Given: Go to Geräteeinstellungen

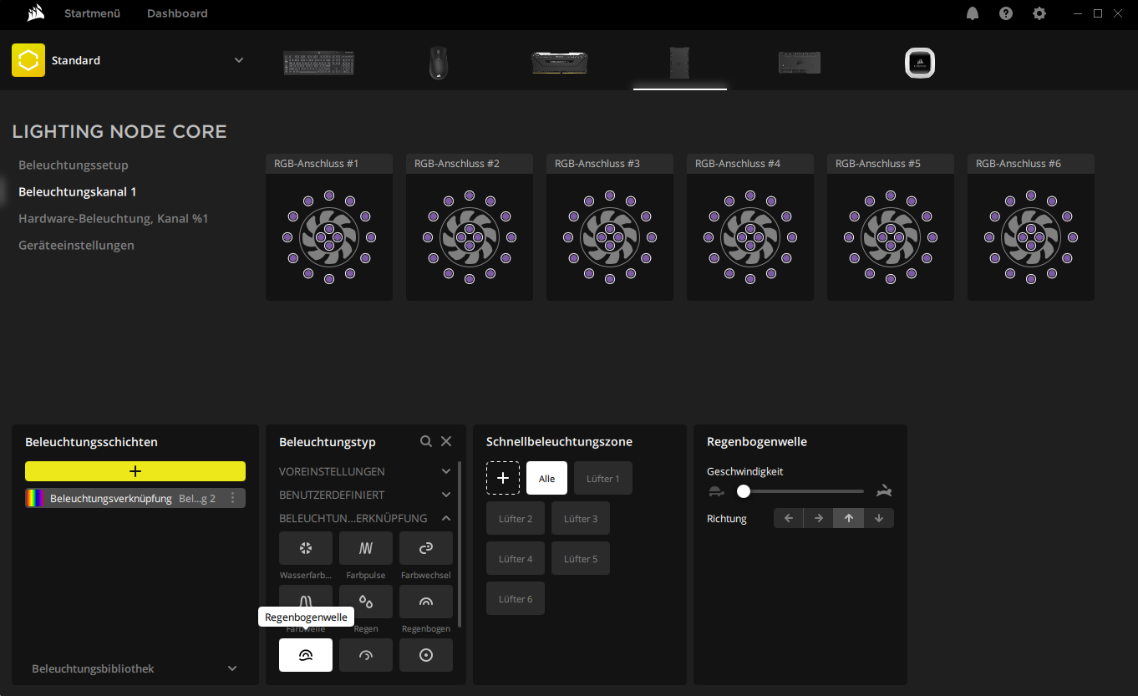Looking at the screenshot, I should (77, 246).
